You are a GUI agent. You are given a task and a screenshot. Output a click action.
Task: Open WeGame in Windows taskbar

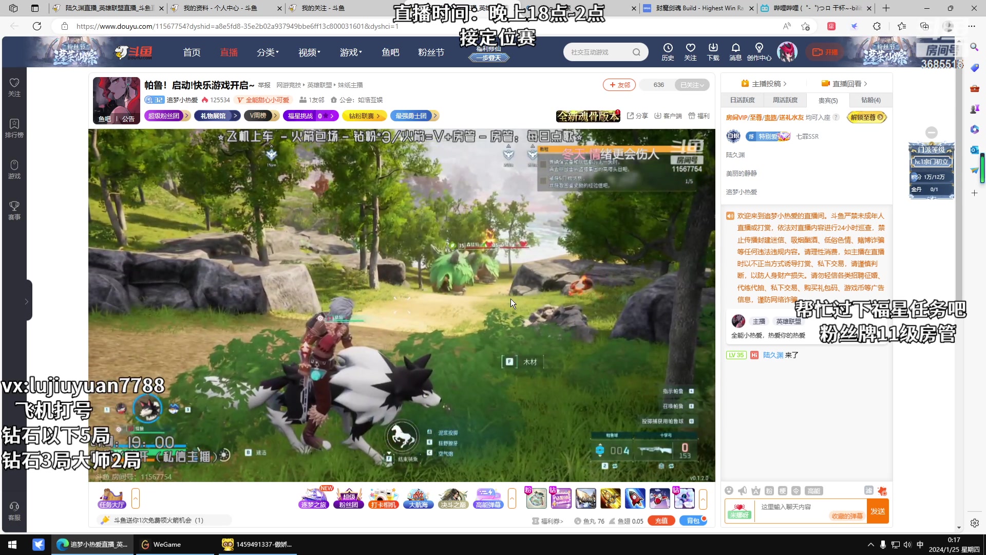(x=175, y=545)
